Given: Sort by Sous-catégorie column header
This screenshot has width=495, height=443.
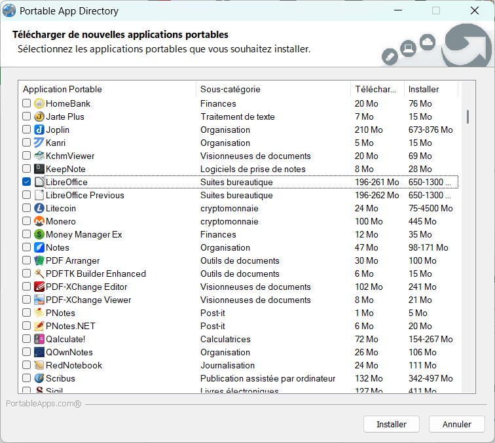Looking at the screenshot, I should pyautogui.click(x=274, y=89).
